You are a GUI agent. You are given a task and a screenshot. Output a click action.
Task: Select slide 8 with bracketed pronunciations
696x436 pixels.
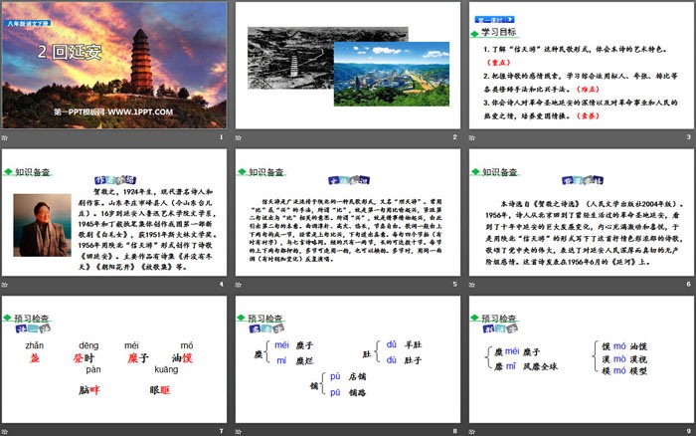coord(348,359)
